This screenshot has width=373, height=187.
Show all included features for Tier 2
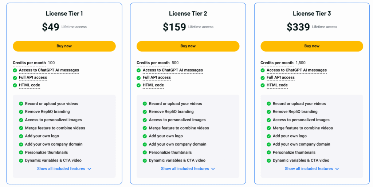(188, 169)
